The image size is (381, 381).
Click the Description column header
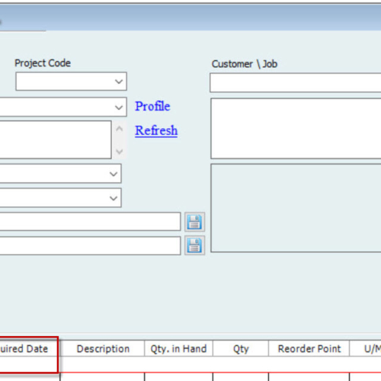click(x=103, y=349)
